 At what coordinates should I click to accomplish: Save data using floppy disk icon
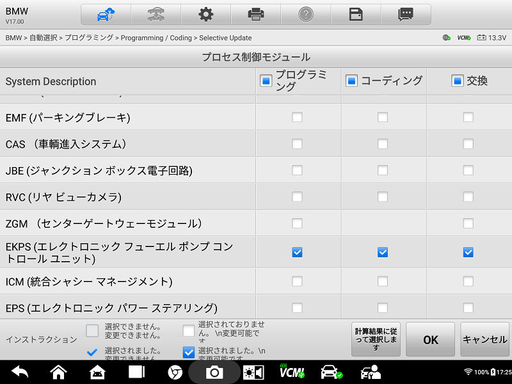[356, 15]
